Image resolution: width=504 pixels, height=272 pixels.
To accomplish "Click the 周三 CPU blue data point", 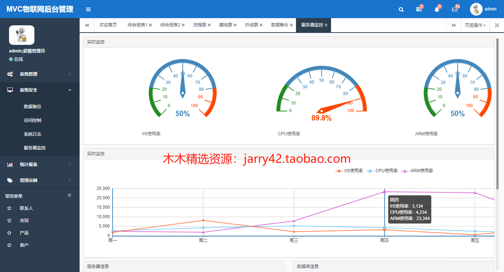I will (x=294, y=226).
